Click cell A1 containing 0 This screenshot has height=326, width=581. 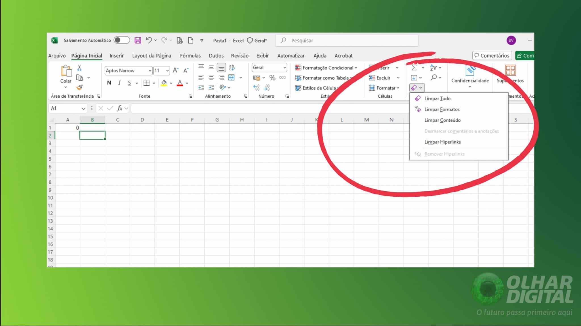(x=68, y=128)
